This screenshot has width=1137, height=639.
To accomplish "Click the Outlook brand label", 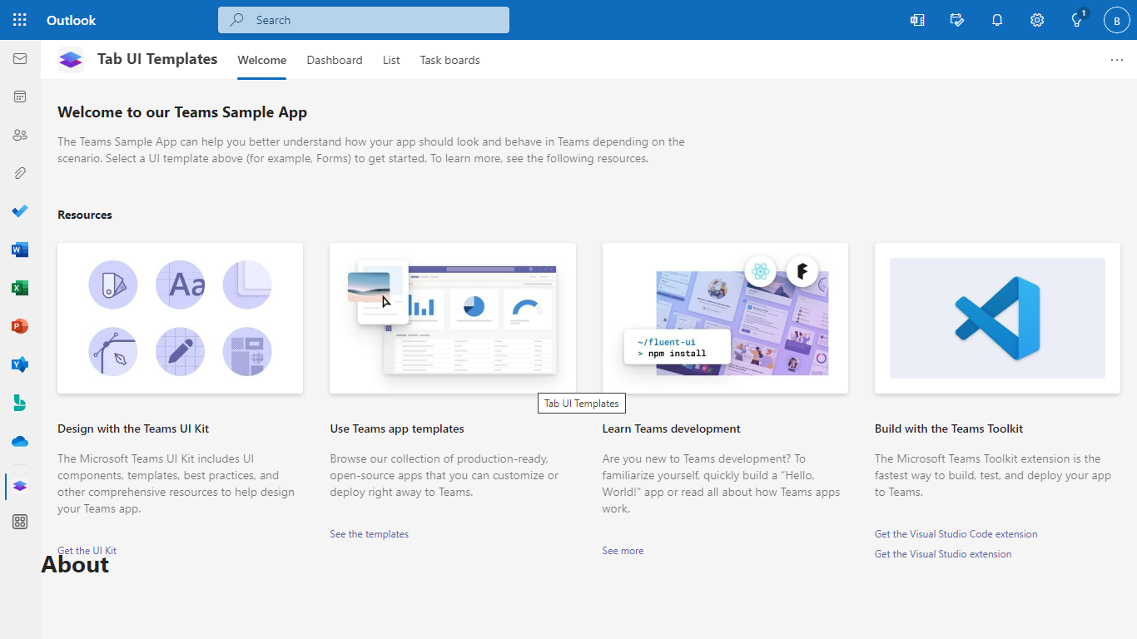I will [72, 20].
